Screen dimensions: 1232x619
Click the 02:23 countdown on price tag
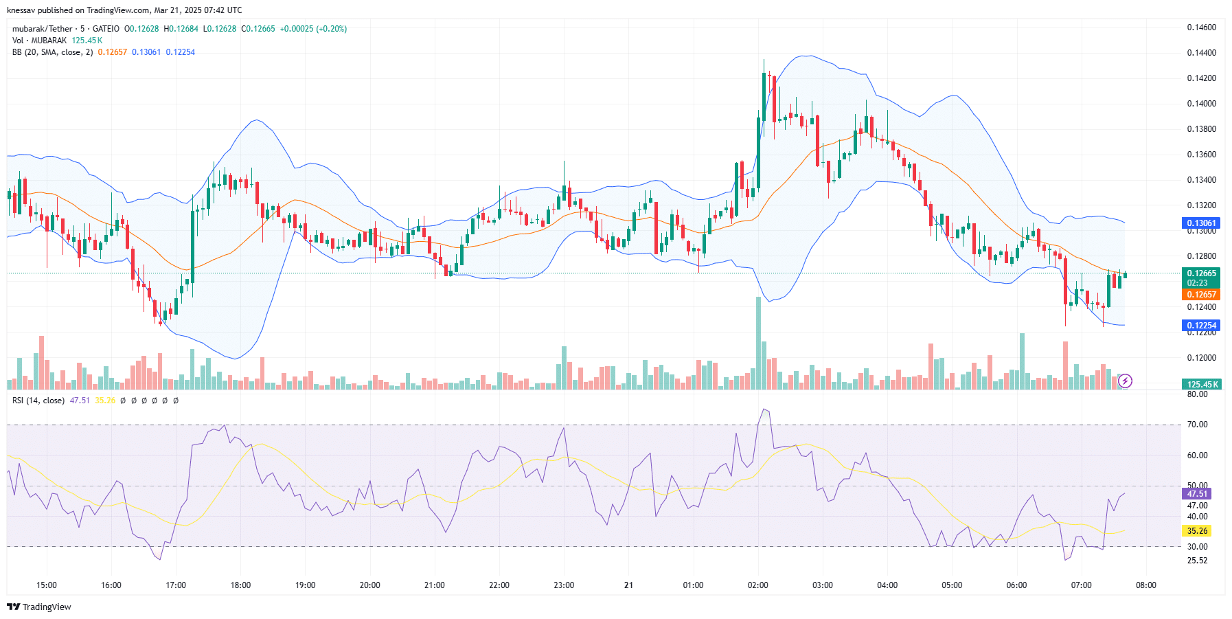pos(1197,283)
